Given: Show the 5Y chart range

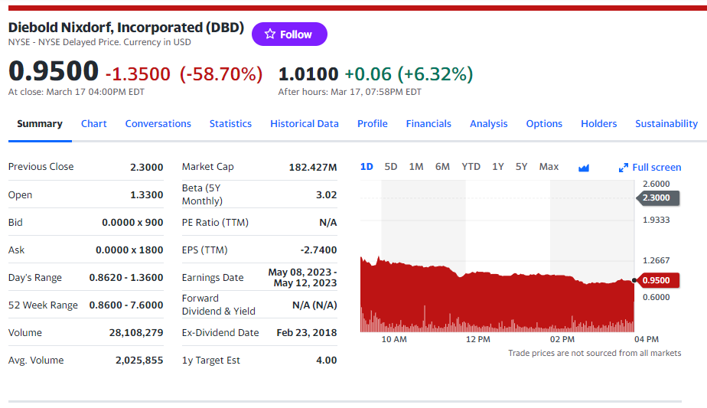Looking at the screenshot, I should [x=521, y=167].
